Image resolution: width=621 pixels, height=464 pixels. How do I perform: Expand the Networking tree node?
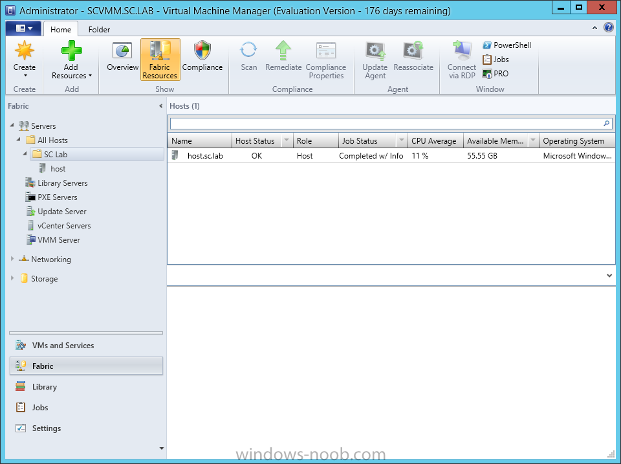click(12, 259)
